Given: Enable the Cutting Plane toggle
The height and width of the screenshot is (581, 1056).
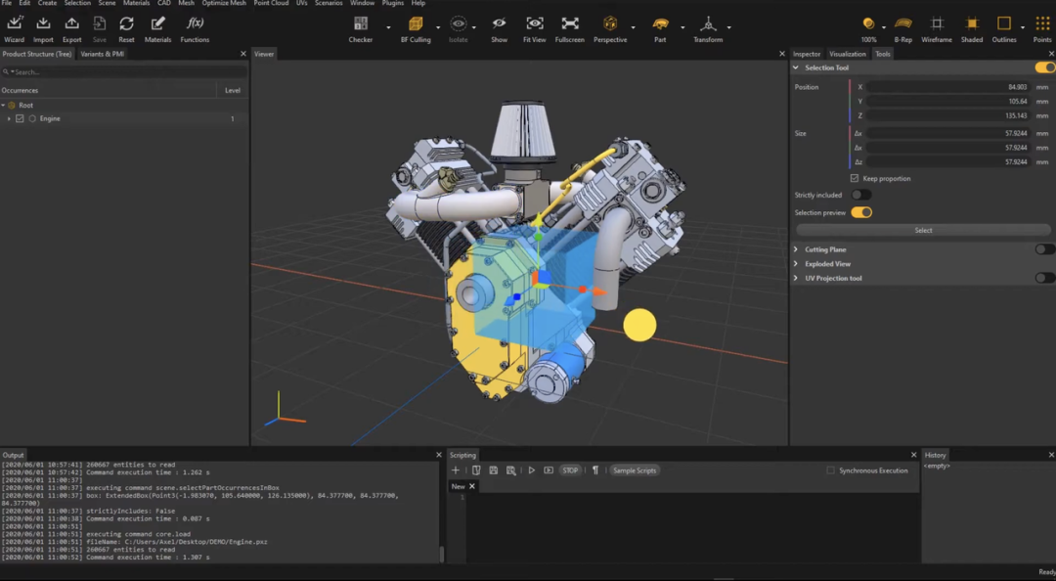Looking at the screenshot, I should click(1044, 249).
